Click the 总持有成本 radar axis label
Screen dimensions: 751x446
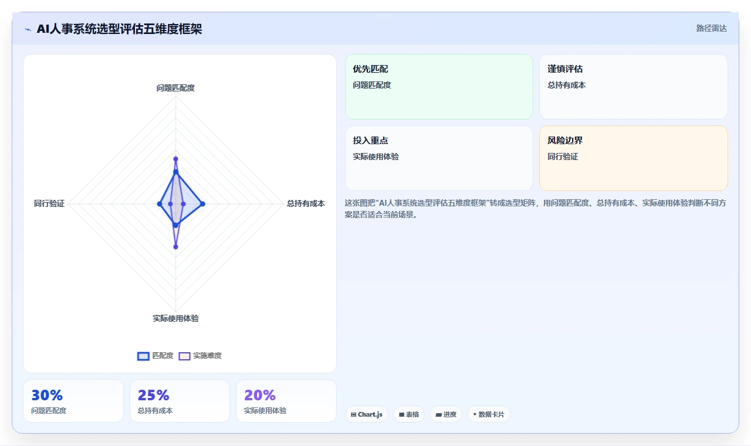click(x=306, y=203)
